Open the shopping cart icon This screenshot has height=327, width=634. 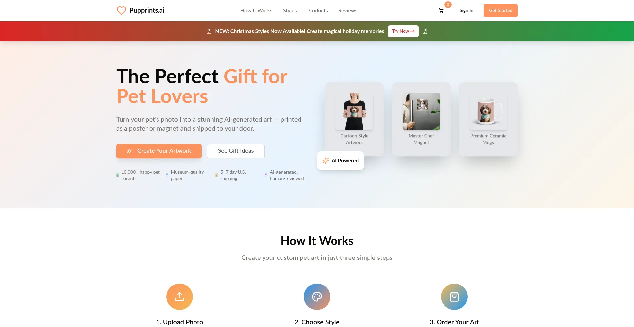tap(441, 11)
